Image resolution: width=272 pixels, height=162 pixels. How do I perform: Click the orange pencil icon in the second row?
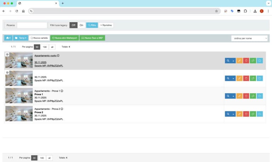[239, 78]
